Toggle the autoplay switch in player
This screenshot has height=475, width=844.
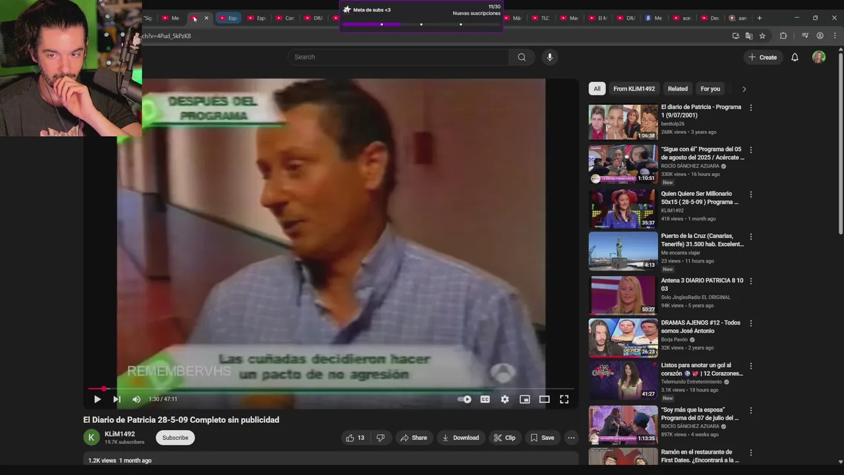coord(464,399)
